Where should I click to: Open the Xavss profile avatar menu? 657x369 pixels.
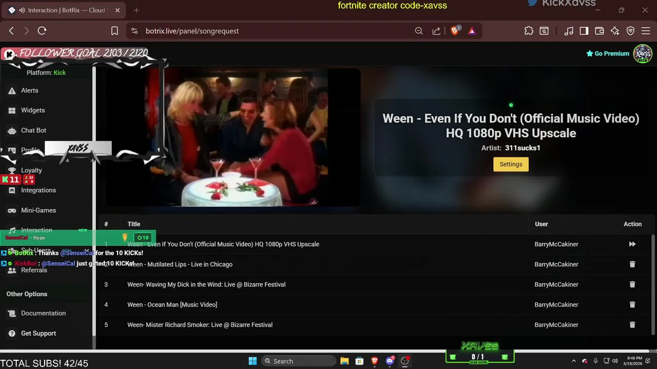(643, 53)
